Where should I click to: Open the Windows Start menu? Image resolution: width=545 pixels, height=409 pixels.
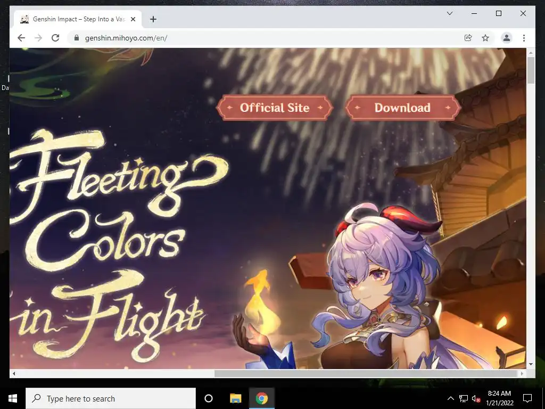(13, 398)
